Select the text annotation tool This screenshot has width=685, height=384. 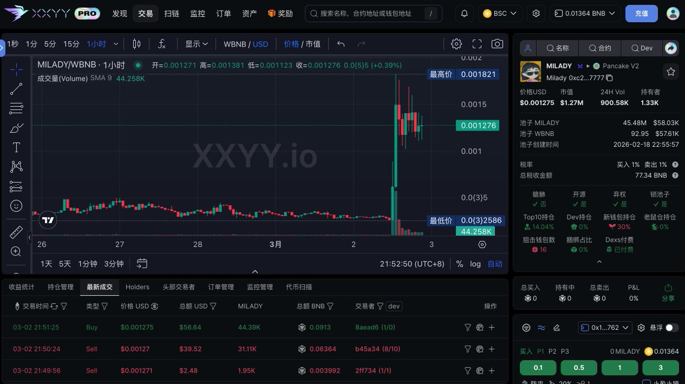point(17,147)
